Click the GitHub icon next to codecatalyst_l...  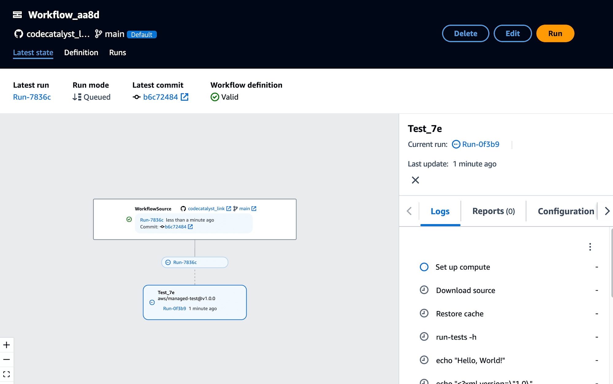19,34
